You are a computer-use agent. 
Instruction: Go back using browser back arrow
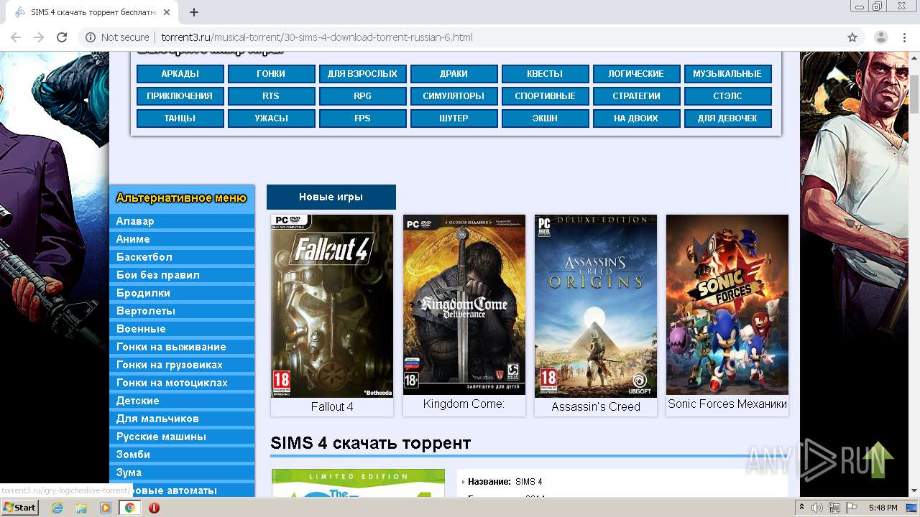pyautogui.click(x=16, y=37)
